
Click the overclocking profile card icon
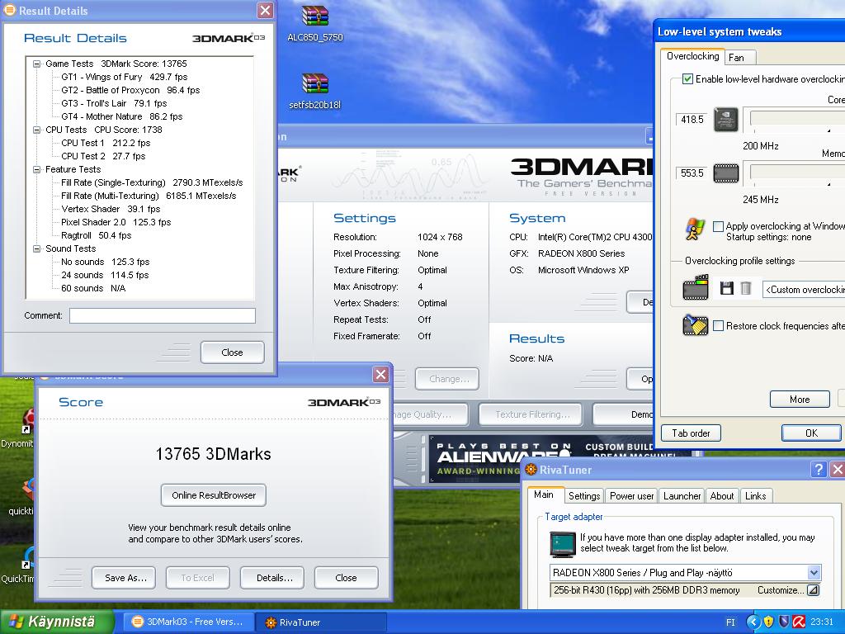coord(695,287)
